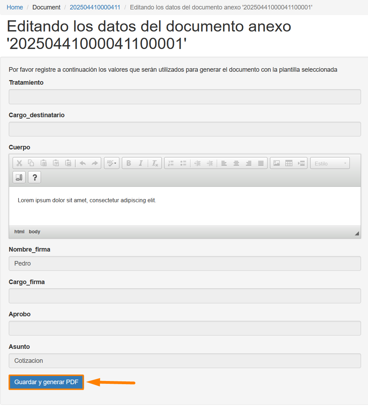Open the Estilo style dropdown
Screen dimensions: 368x416
pos(330,163)
